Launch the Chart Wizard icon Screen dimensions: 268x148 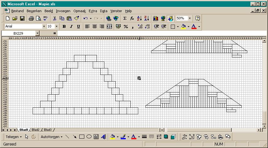[155, 18]
